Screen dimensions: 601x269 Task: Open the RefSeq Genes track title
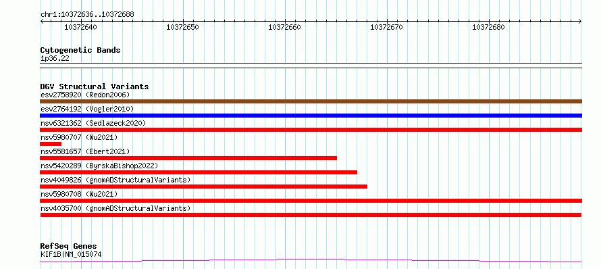[69, 247]
